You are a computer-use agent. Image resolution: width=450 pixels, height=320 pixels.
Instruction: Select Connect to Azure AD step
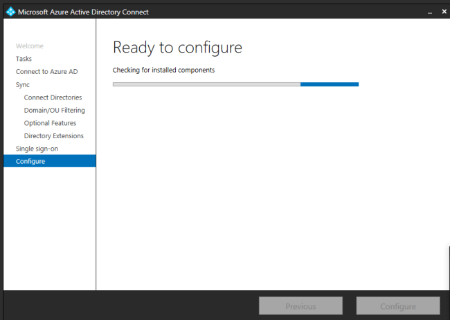coord(46,72)
